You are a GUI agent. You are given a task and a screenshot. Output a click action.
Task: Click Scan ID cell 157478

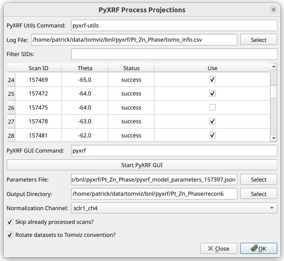tap(38, 121)
